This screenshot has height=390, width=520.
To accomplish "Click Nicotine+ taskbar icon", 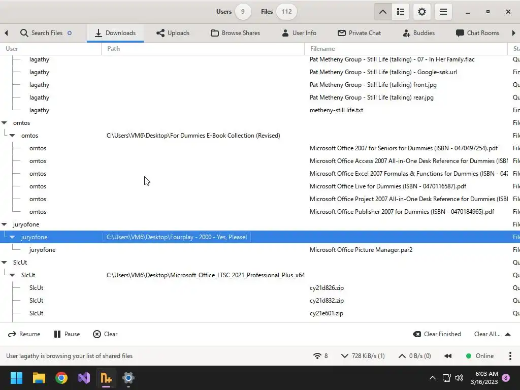I will (106, 378).
